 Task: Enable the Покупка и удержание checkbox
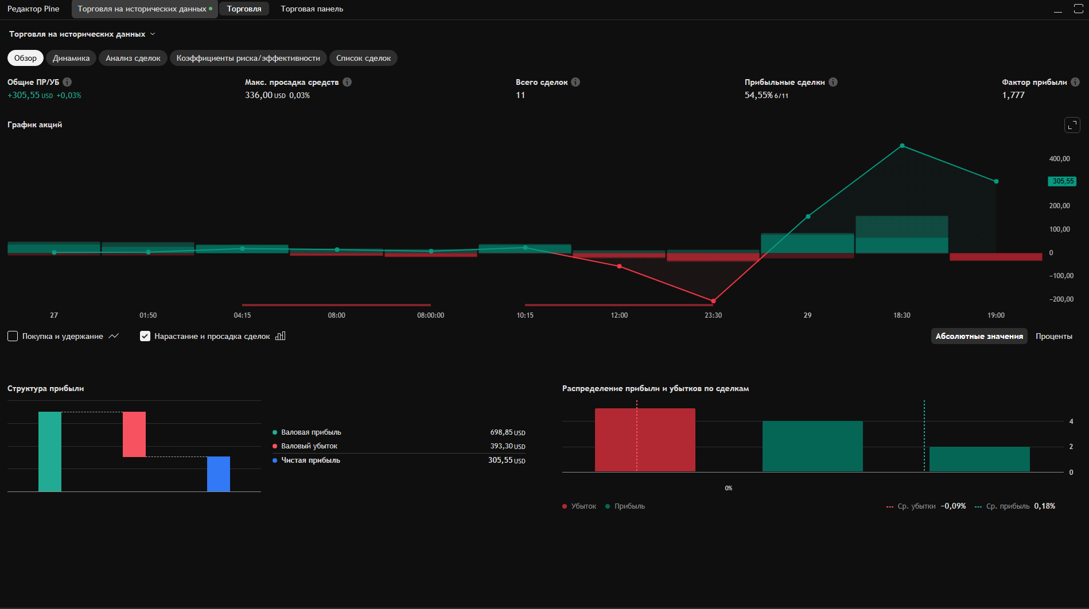pos(13,336)
